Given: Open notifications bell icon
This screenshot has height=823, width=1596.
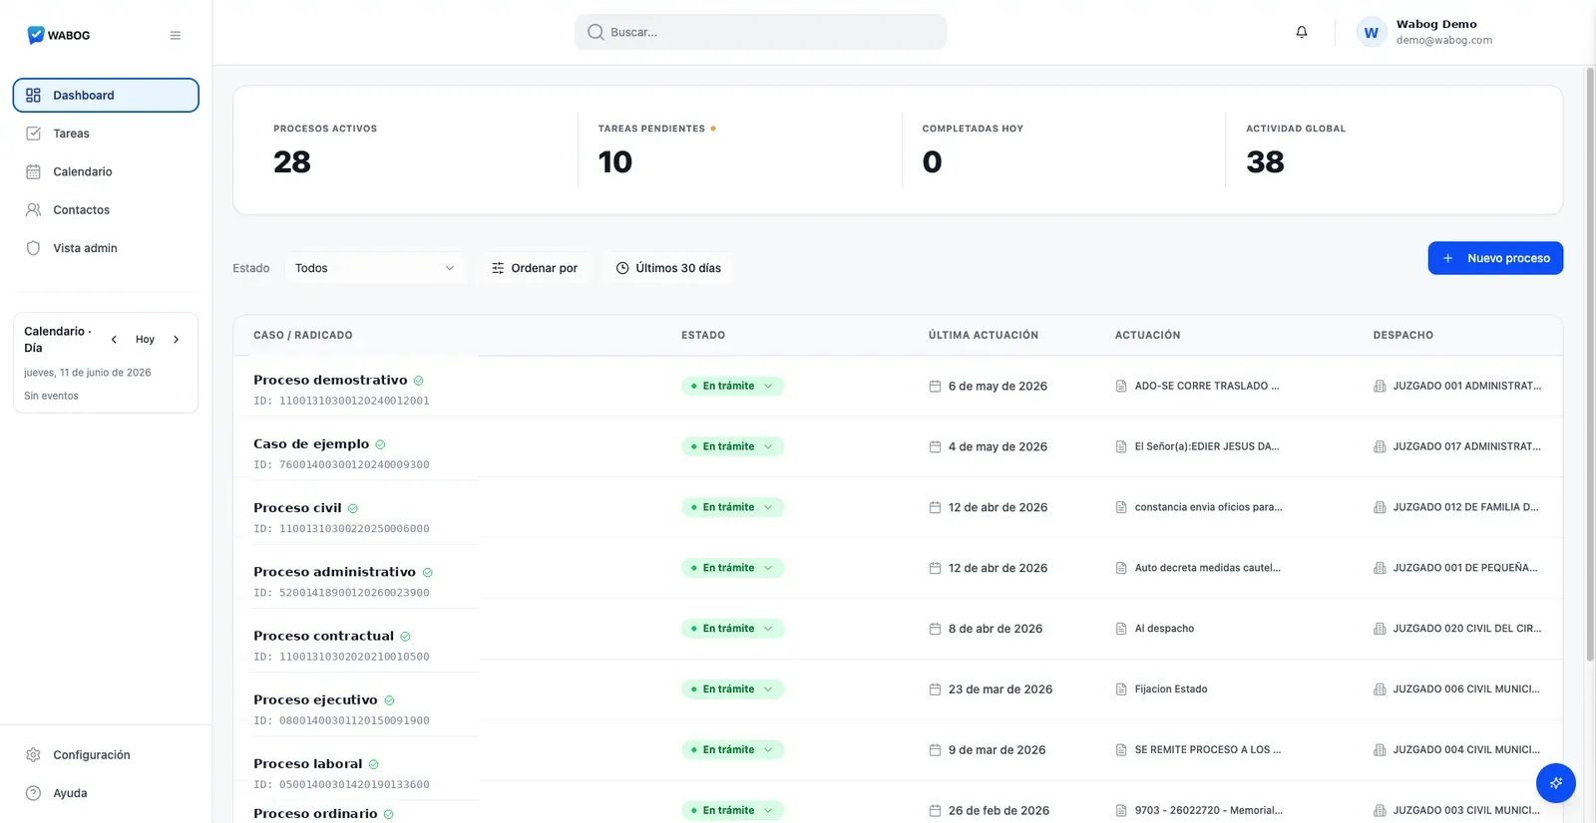Looking at the screenshot, I should 1302,32.
